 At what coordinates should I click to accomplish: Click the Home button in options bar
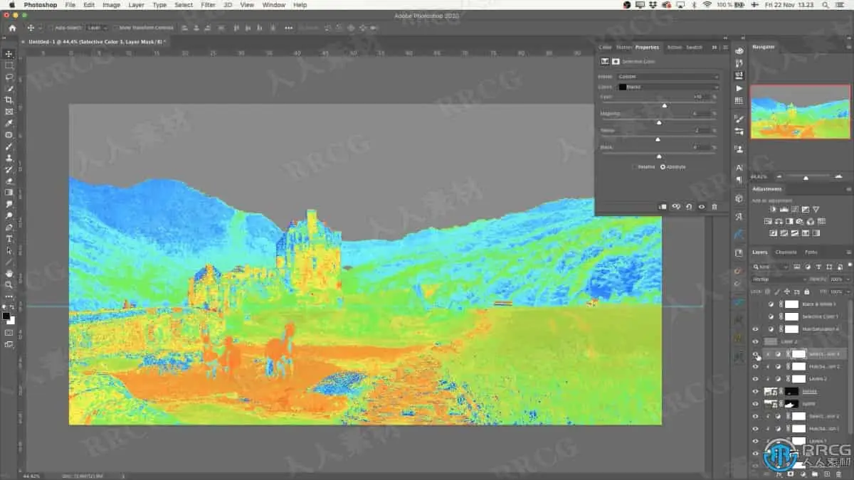[x=12, y=28]
